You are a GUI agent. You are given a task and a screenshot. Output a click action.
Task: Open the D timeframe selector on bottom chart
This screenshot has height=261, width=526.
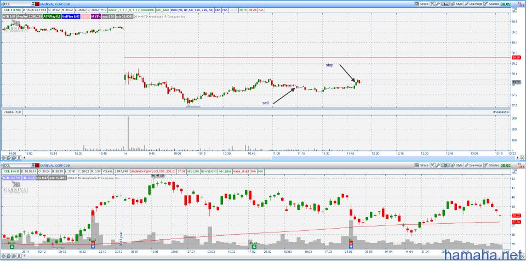[x=445, y=165]
